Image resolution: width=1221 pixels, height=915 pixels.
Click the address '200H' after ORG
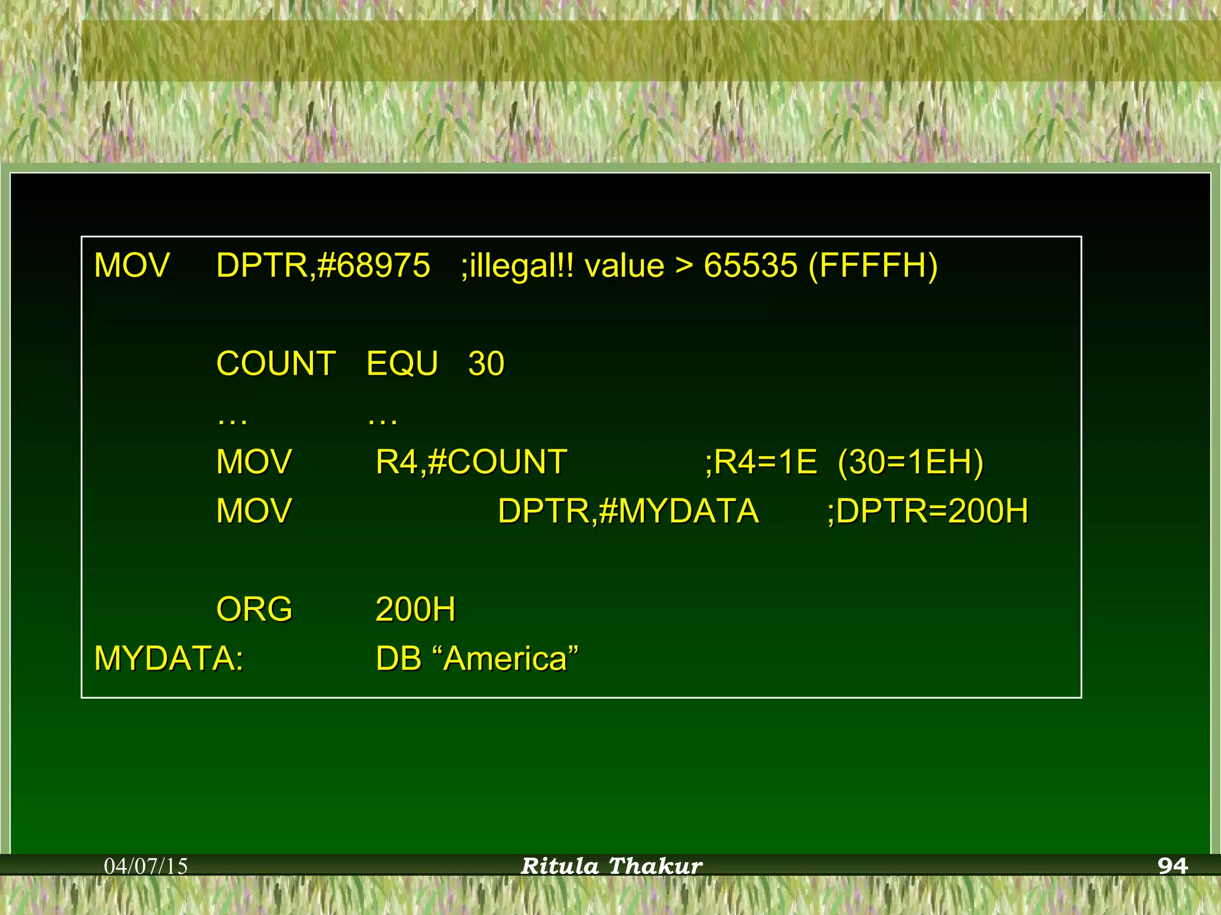(416, 609)
